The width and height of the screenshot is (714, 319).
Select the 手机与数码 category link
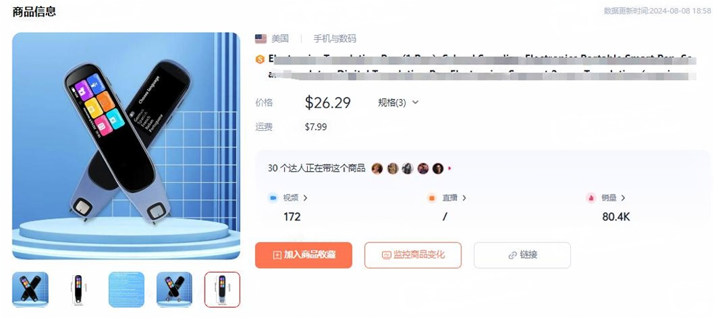(x=335, y=39)
